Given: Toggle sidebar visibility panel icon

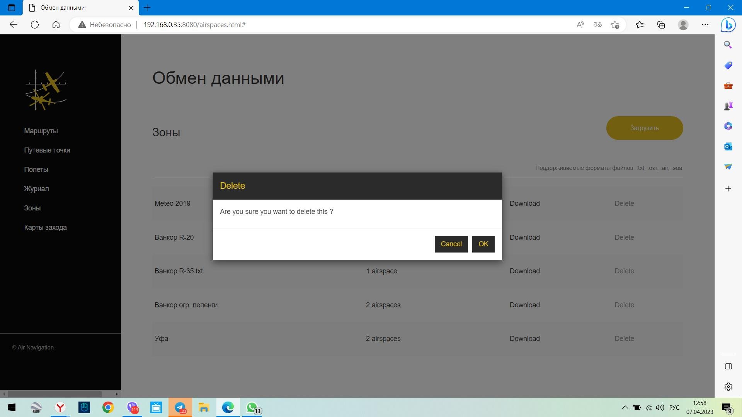Looking at the screenshot, I should click(x=728, y=366).
